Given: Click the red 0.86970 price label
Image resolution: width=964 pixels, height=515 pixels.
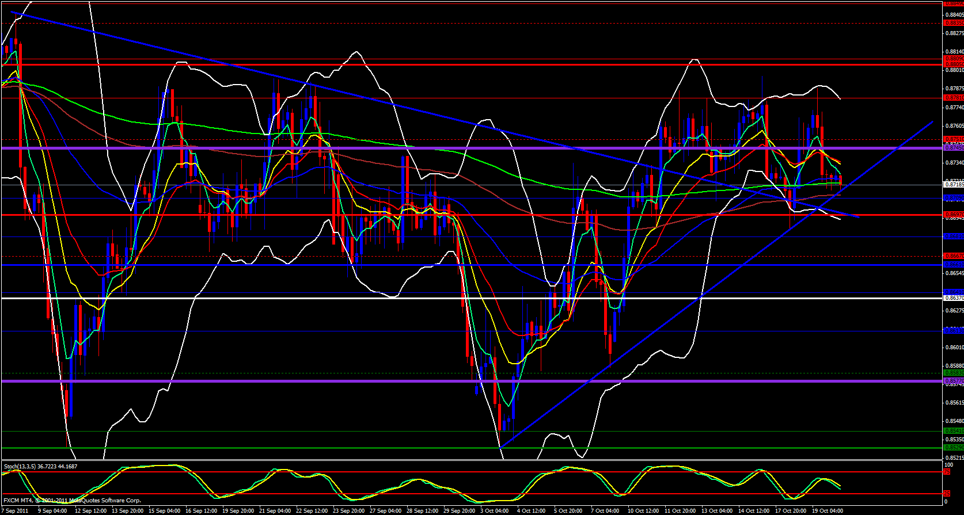Looking at the screenshot, I should [x=953, y=215].
